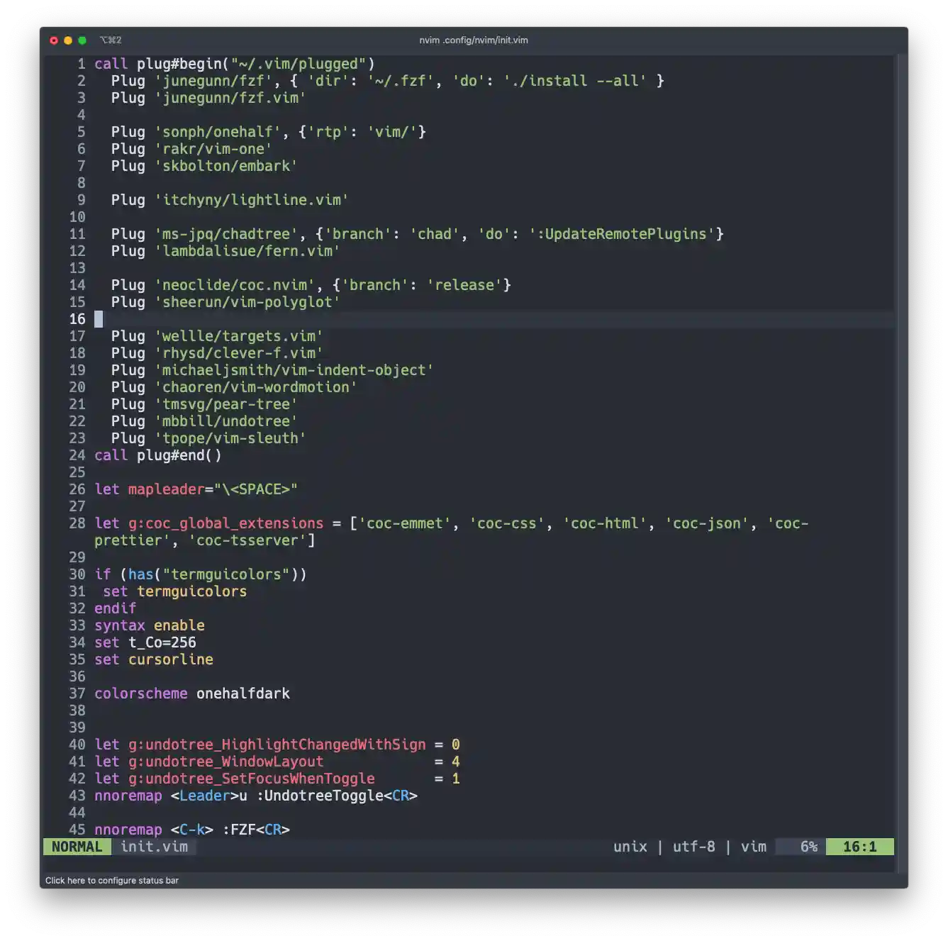The image size is (948, 941).
Task: Click the 'utf-8' encoding status entry
Action: 693,847
